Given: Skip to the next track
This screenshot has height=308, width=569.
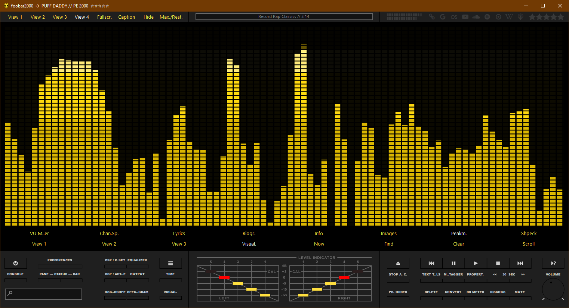Looking at the screenshot, I should tap(520, 263).
